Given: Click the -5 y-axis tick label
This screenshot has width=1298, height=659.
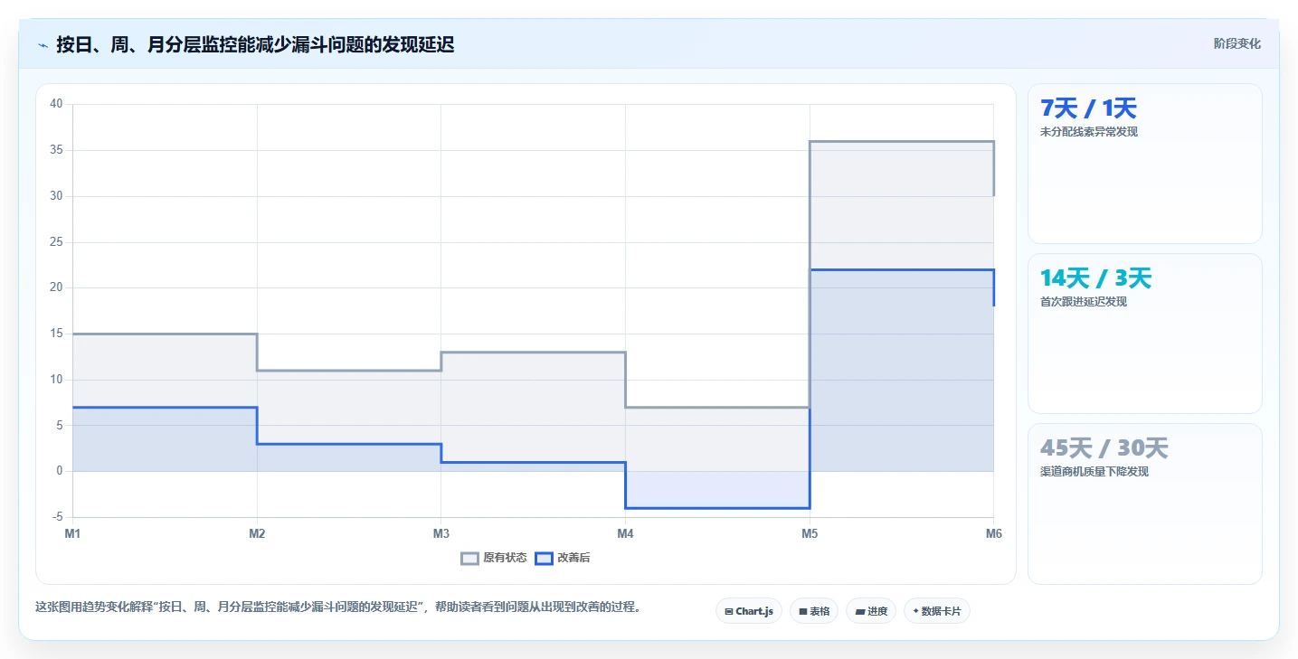Looking at the screenshot, I should [58, 517].
